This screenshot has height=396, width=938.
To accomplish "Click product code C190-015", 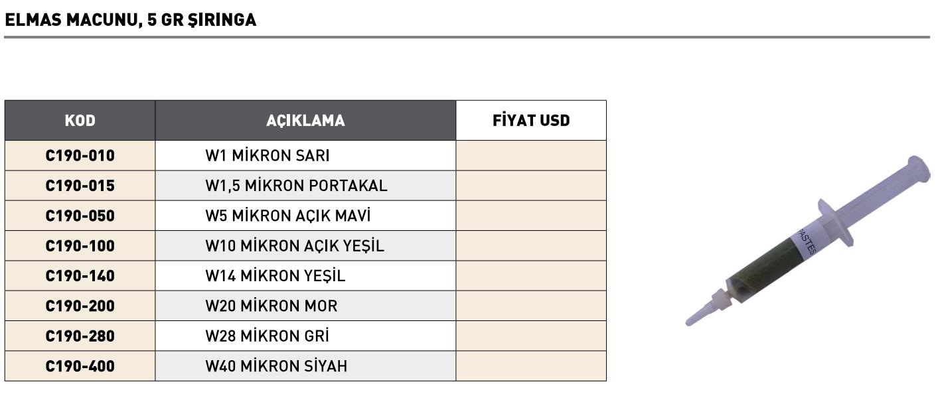I will (80, 186).
